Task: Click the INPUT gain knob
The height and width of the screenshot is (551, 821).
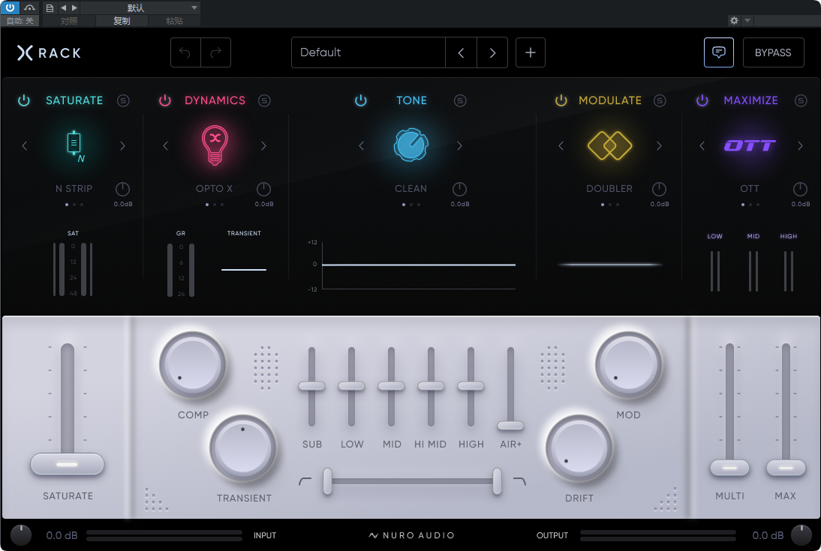Action: click(21, 535)
